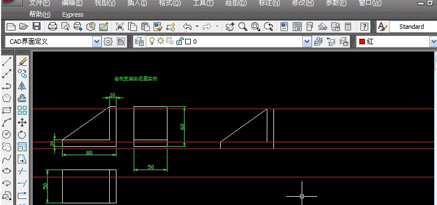Click the Cut scissors icon

[120, 27]
